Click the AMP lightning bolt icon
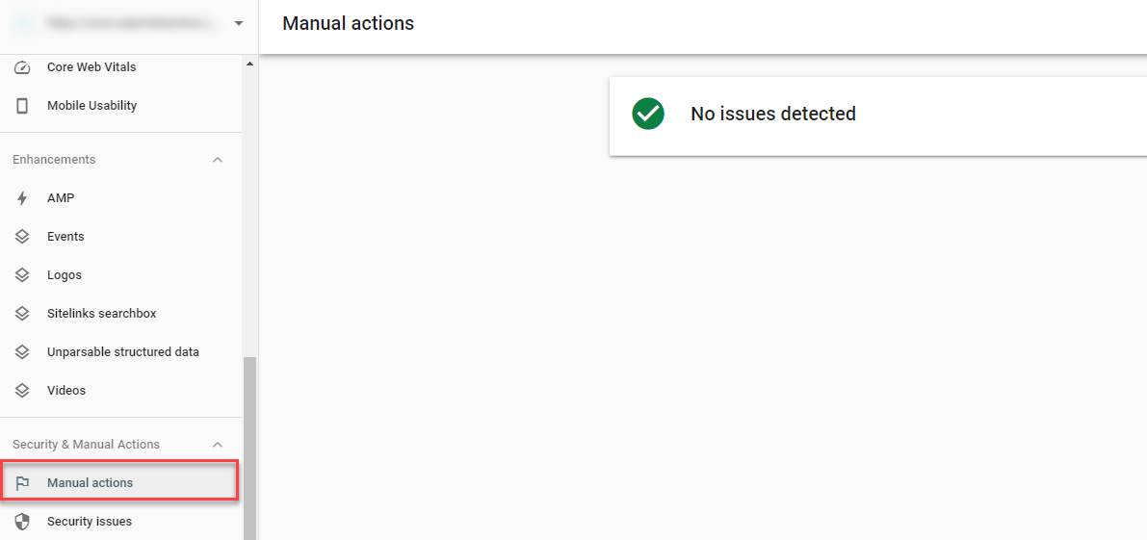The image size is (1147, 540). click(22, 198)
